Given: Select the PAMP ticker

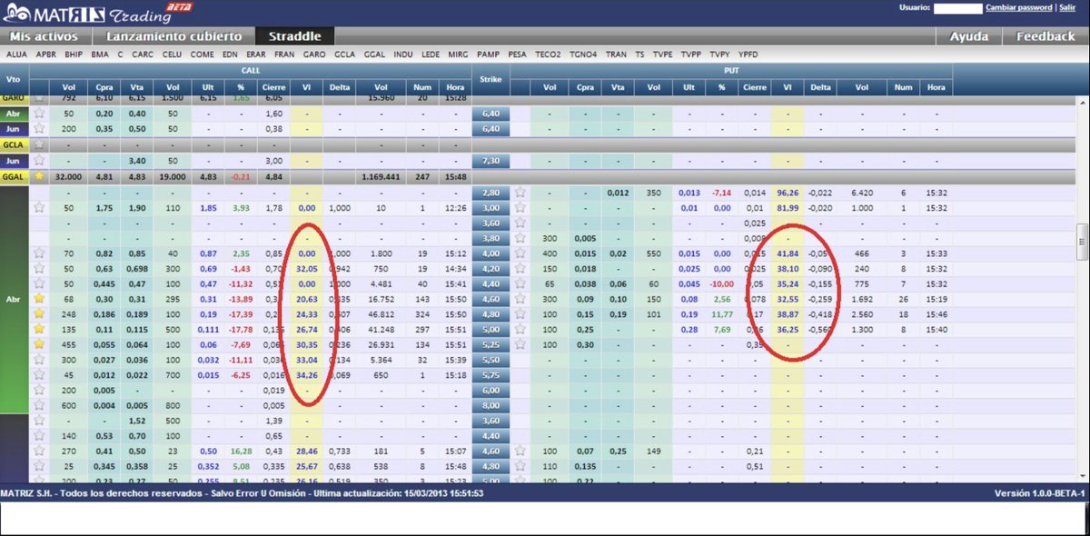Looking at the screenshot, I should (489, 55).
